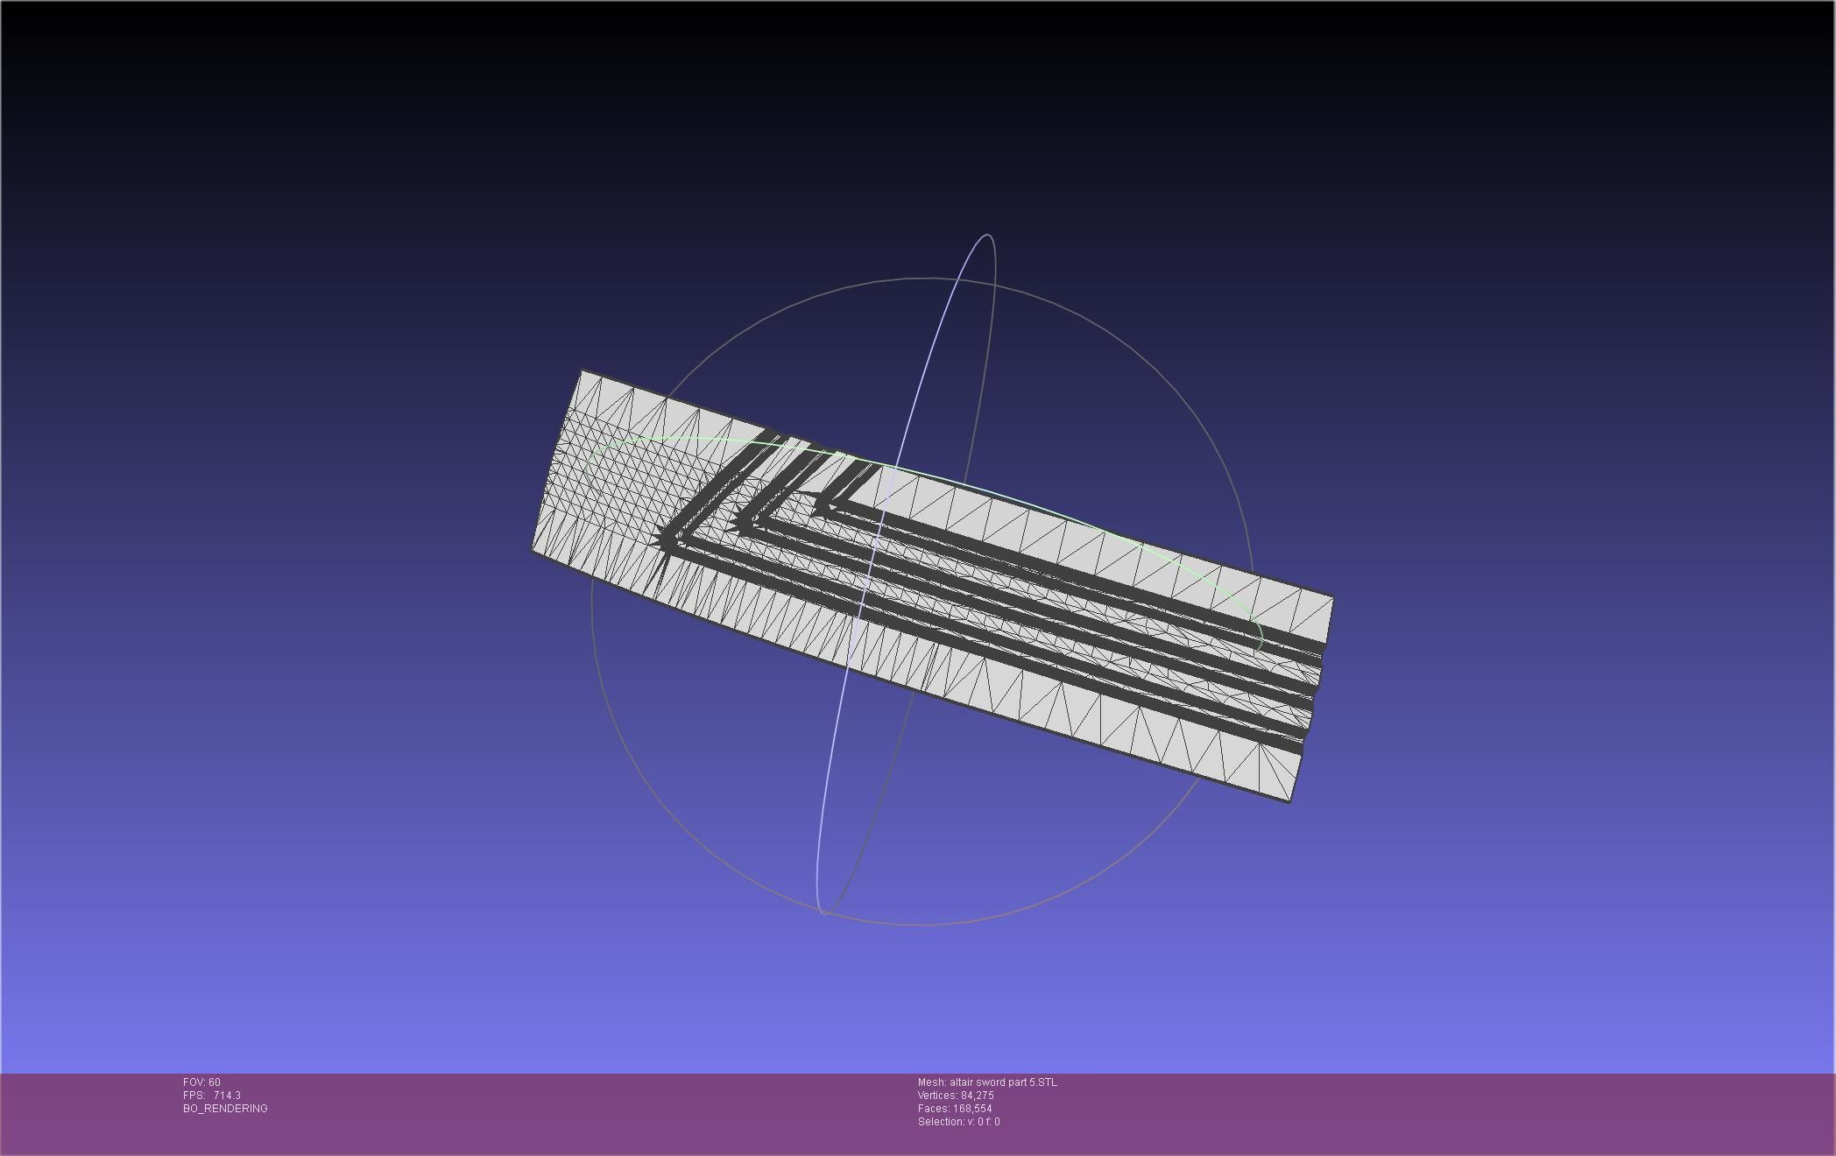Screen dimensions: 1836x1156
Task: Click the mesh's bottom-left corner
Action: pyautogui.click(x=534, y=549)
